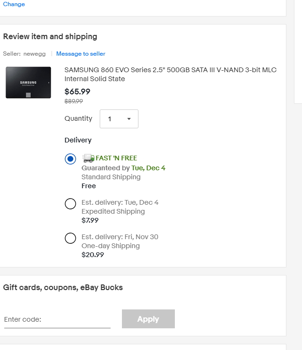Screen dimensions: 302x350
Task: Open the Quantity dropdown
Action: pos(119,119)
